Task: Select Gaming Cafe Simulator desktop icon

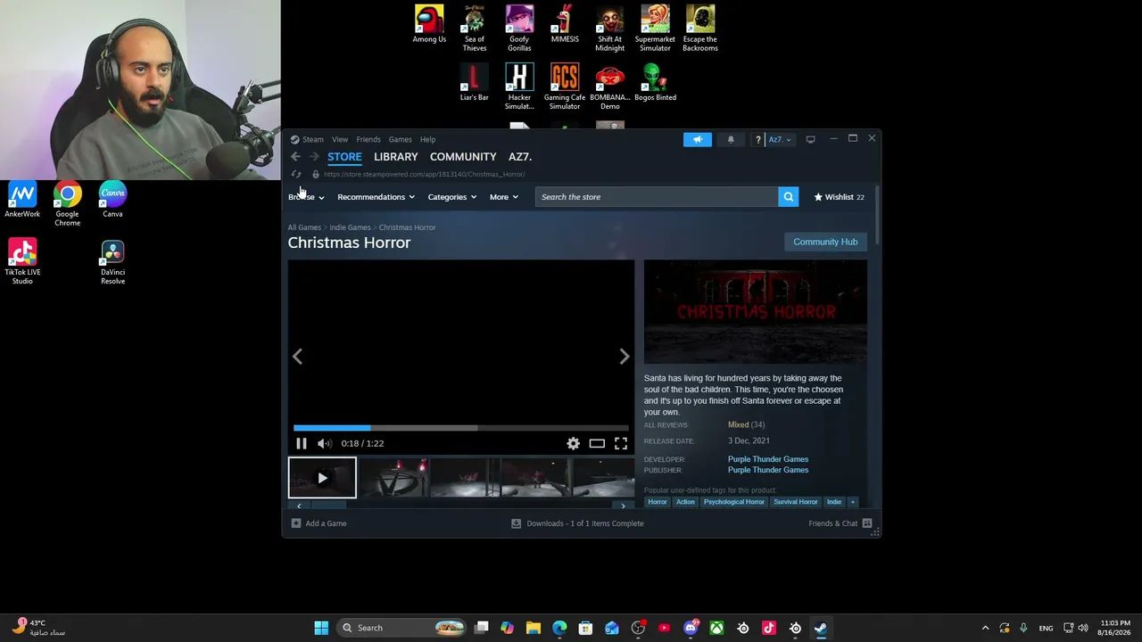Action: [565, 86]
